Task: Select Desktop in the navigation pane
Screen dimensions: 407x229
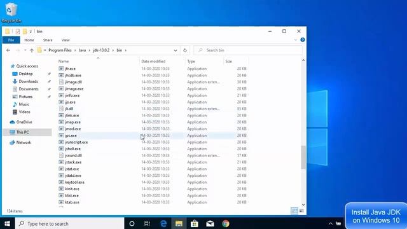Action: tap(25, 74)
